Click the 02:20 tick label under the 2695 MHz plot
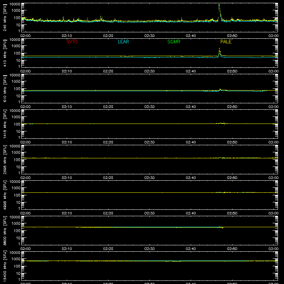Viewport: 284px width, 284px height. pyautogui.click(x=108, y=178)
